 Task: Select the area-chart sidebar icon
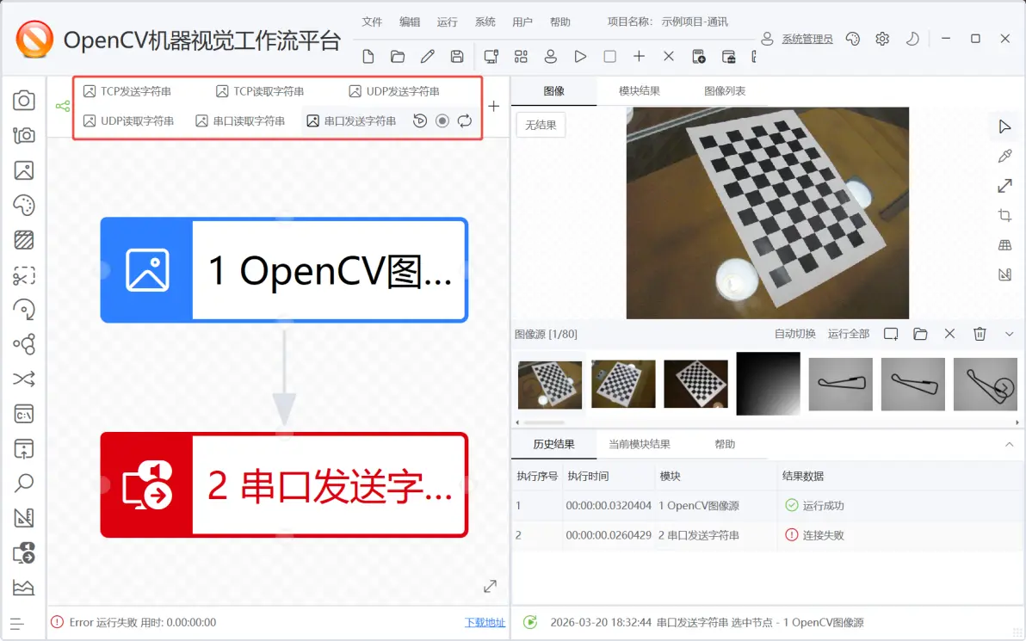[x=23, y=588]
